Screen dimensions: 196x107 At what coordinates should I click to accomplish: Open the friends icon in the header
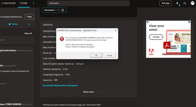[x=185, y=3]
